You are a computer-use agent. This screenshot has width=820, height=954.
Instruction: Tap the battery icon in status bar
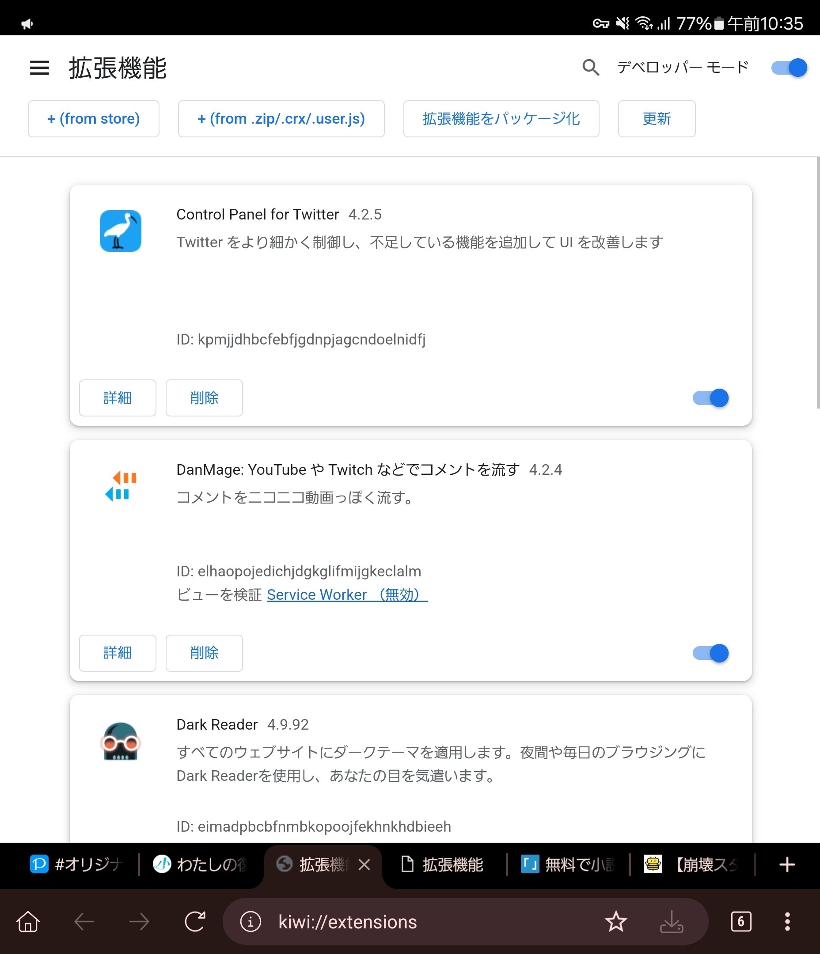[x=719, y=23]
